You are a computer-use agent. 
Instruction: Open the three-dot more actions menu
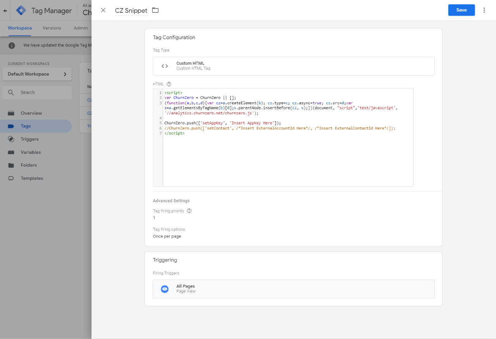coord(484,10)
